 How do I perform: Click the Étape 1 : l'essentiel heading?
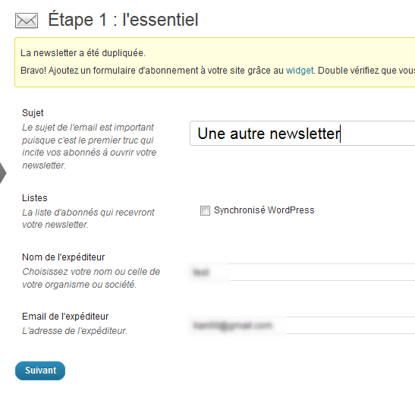[x=123, y=20]
